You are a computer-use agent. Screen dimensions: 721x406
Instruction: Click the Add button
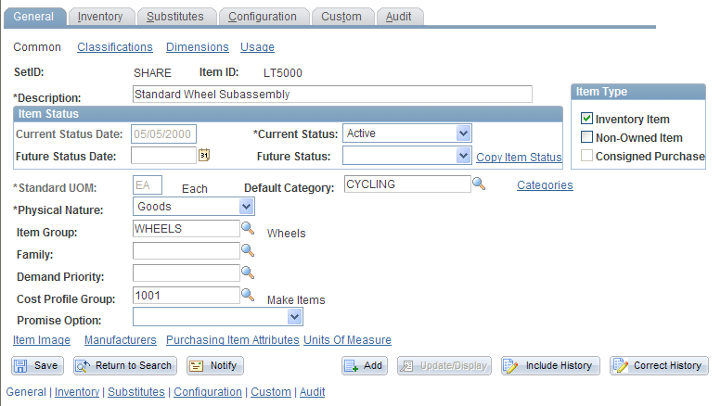coord(365,365)
